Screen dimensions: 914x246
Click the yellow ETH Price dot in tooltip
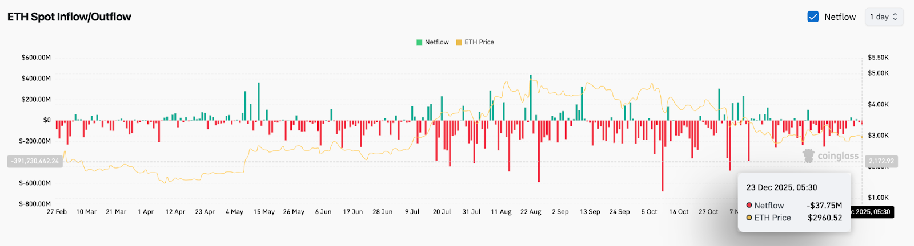(749, 218)
